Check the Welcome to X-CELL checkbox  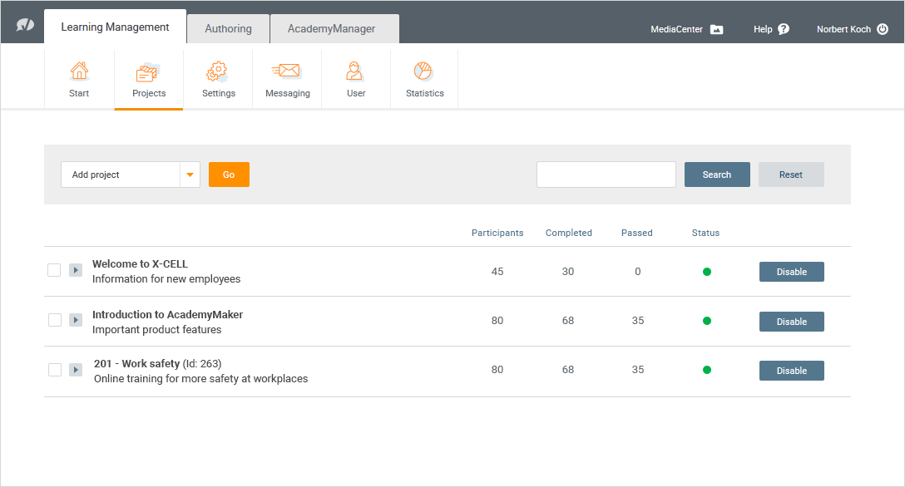click(54, 269)
